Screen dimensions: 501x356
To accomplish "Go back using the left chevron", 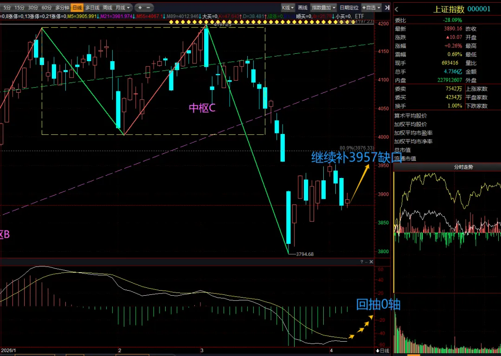I will click(397, 9).
